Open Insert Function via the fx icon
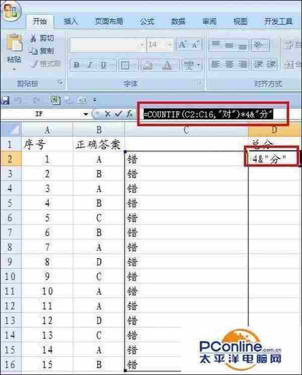This screenshot has height=375, width=302. click(129, 114)
